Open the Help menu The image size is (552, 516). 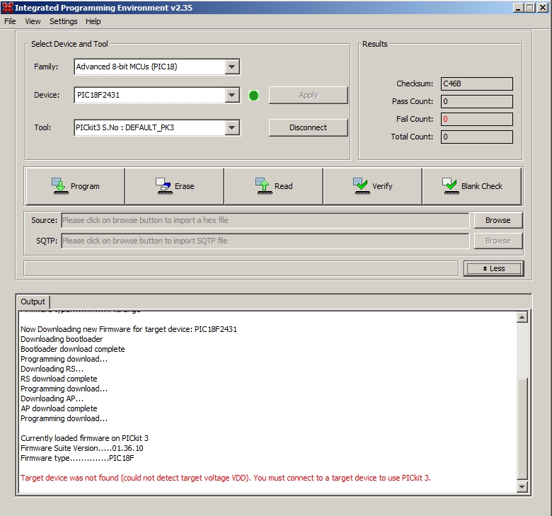(93, 21)
